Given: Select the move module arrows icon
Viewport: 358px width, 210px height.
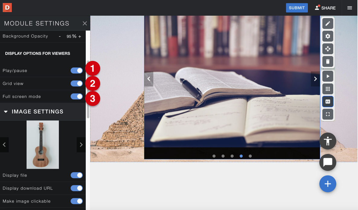Looking at the screenshot, I should pos(328,49).
